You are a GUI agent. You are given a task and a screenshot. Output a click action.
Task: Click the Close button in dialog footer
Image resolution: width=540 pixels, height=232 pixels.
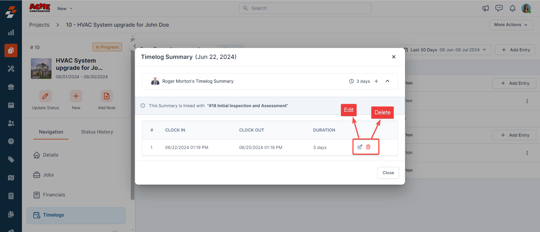[388, 173]
